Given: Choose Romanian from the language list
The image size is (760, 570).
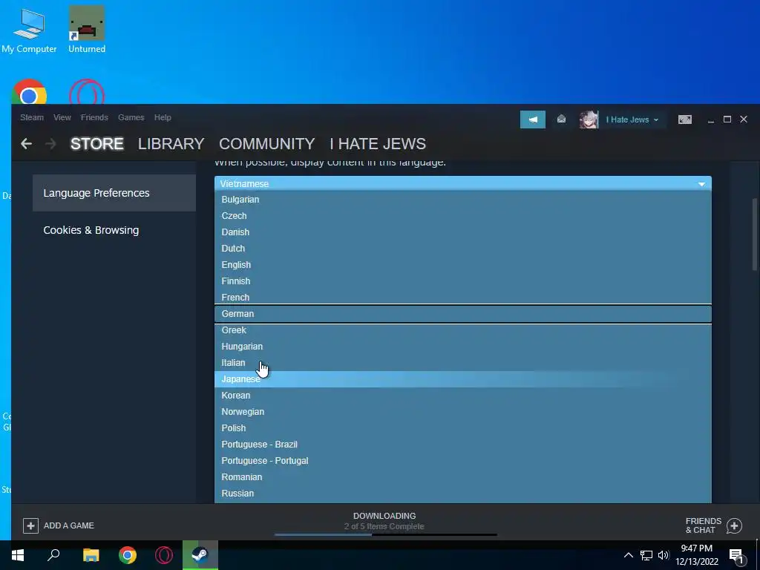Looking at the screenshot, I should coord(463,477).
